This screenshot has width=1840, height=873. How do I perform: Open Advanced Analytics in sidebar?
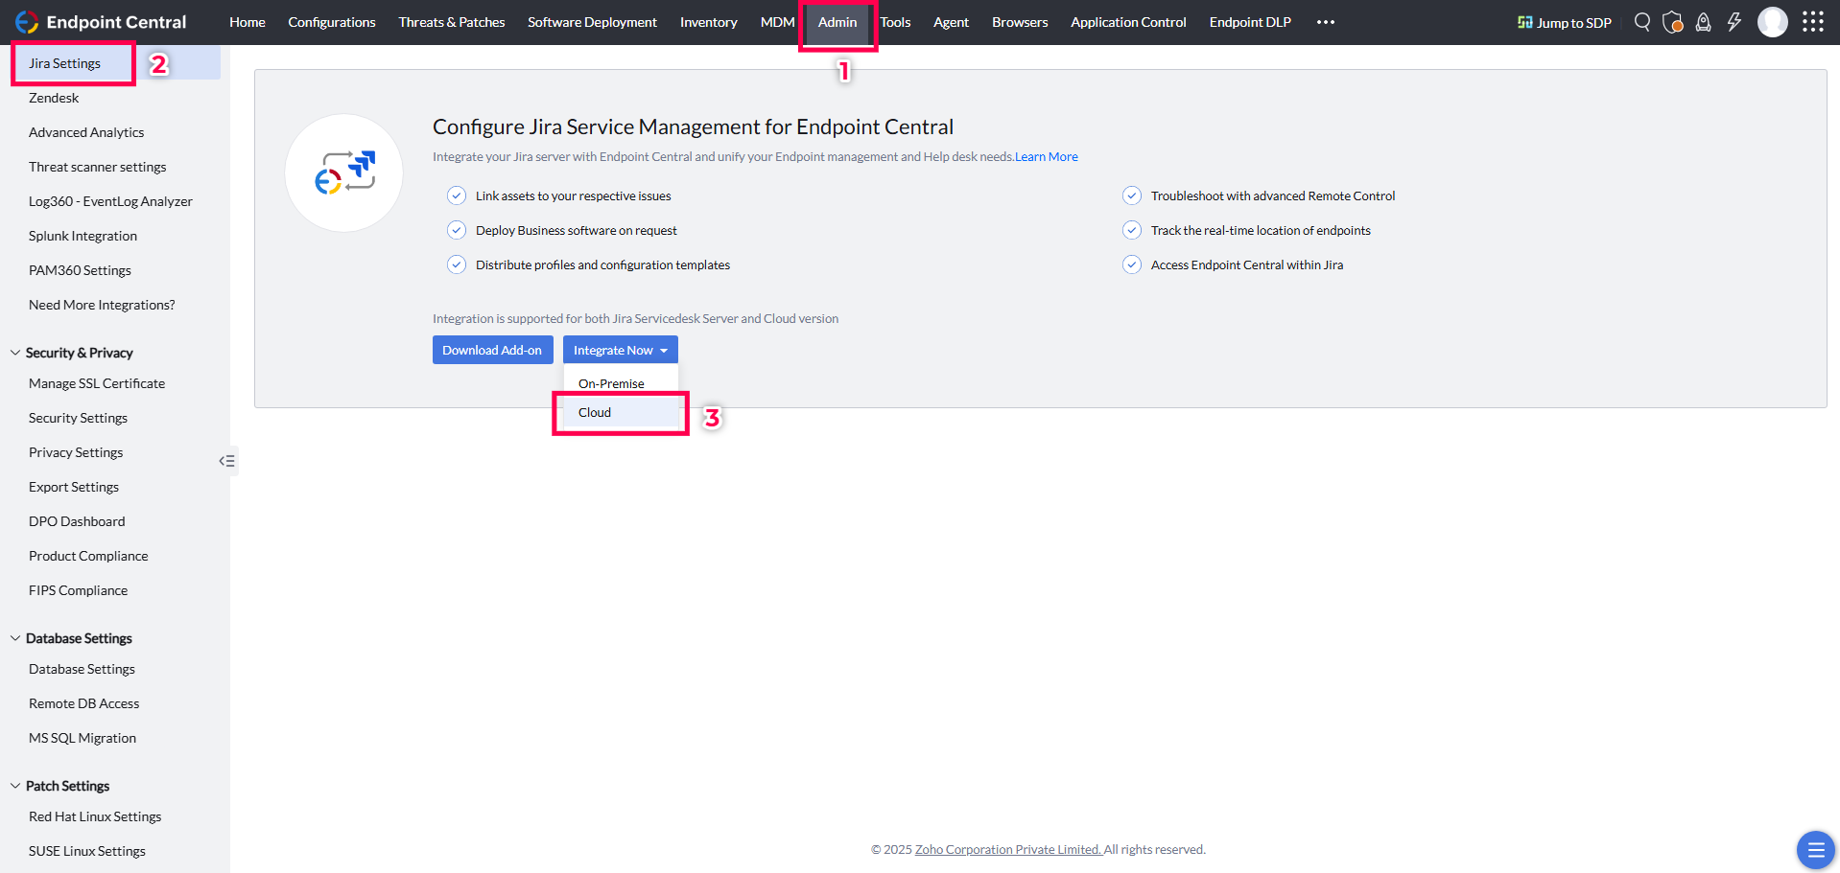click(86, 132)
